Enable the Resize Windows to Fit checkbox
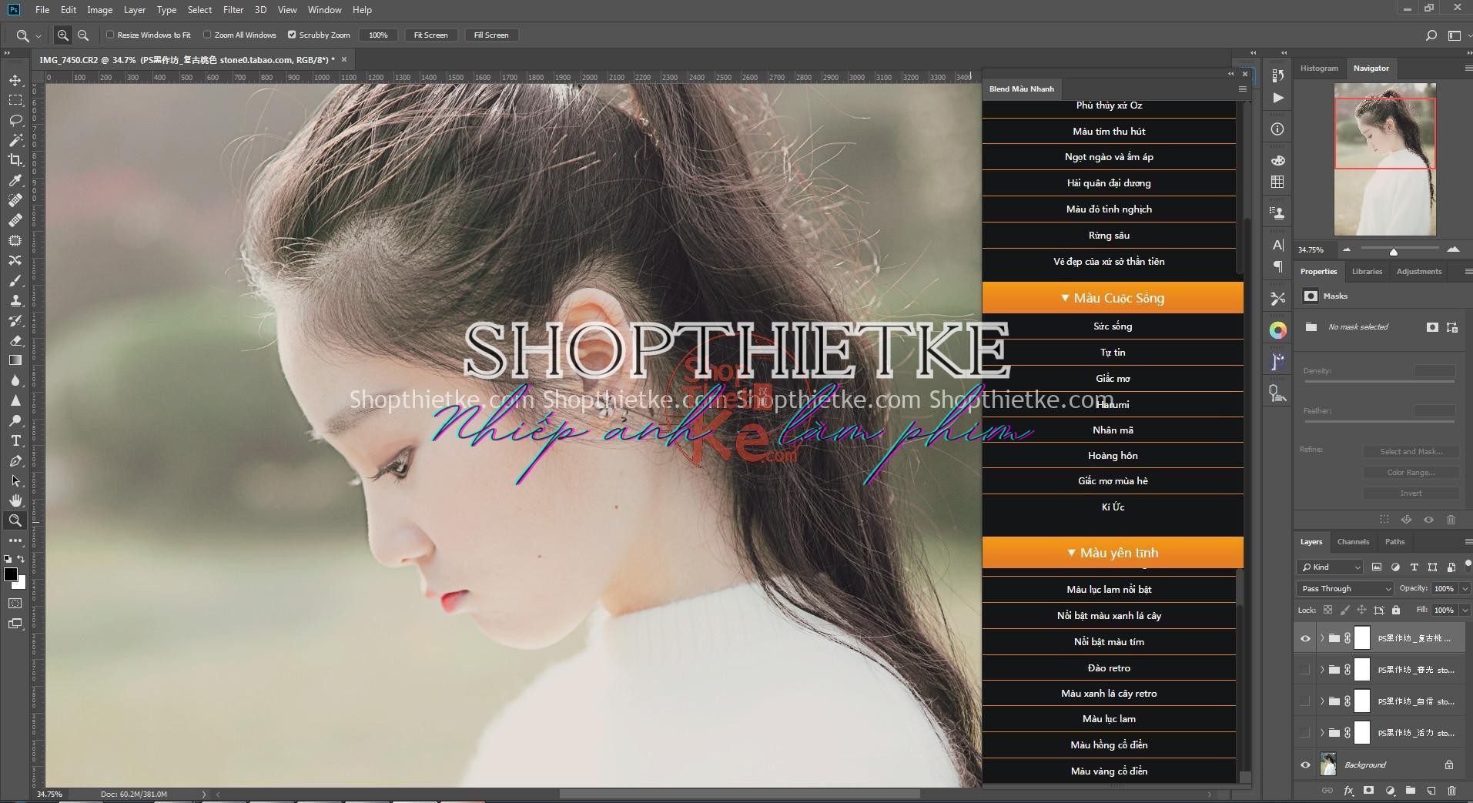The width and height of the screenshot is (1473, 803). click(x=109, y=35)
